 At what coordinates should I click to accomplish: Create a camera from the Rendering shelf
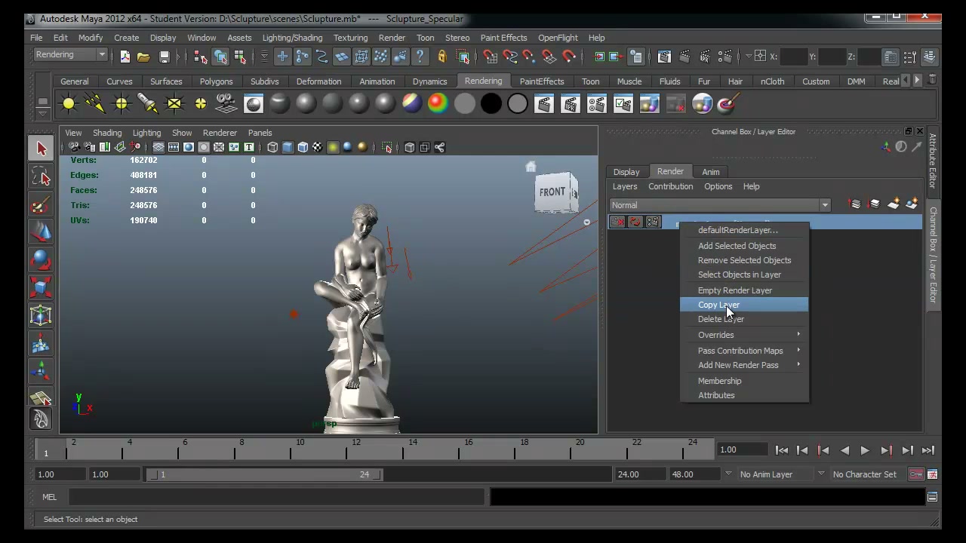click(226, 104)
